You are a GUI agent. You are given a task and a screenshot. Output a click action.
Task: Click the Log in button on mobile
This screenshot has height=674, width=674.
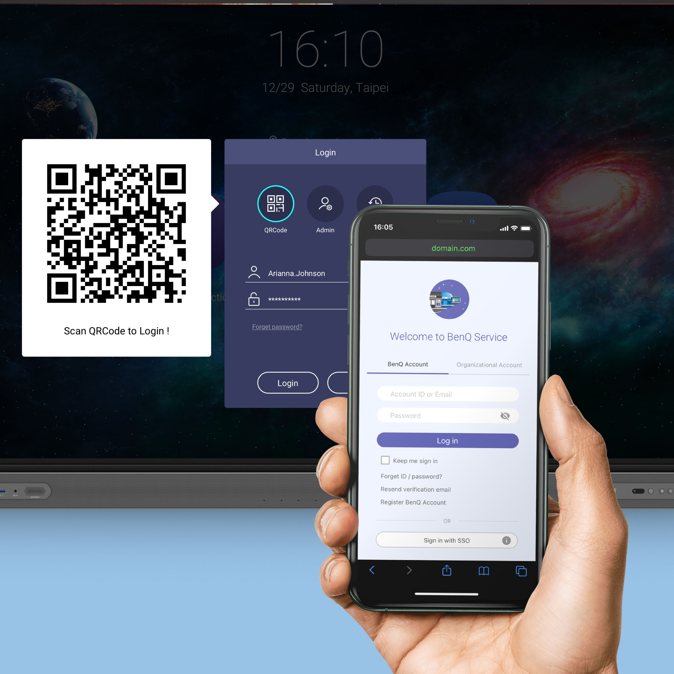(x=448, y=440)
